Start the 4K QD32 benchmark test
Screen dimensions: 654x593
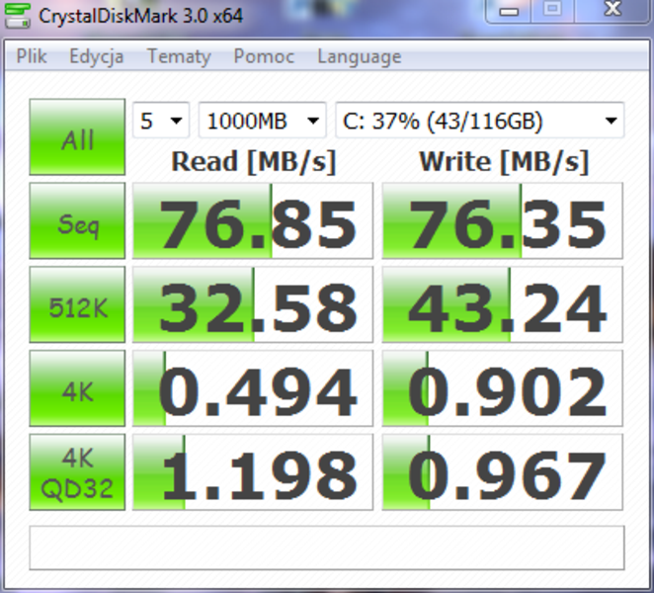click(x=77, y=472)
